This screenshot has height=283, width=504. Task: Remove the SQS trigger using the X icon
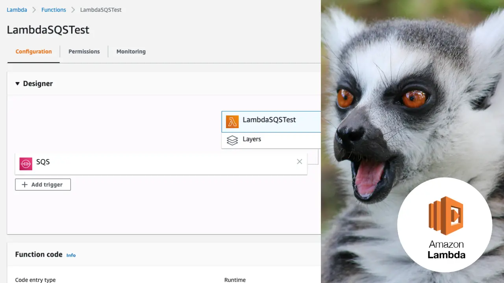pyautogui.click(x=300, y=162)
